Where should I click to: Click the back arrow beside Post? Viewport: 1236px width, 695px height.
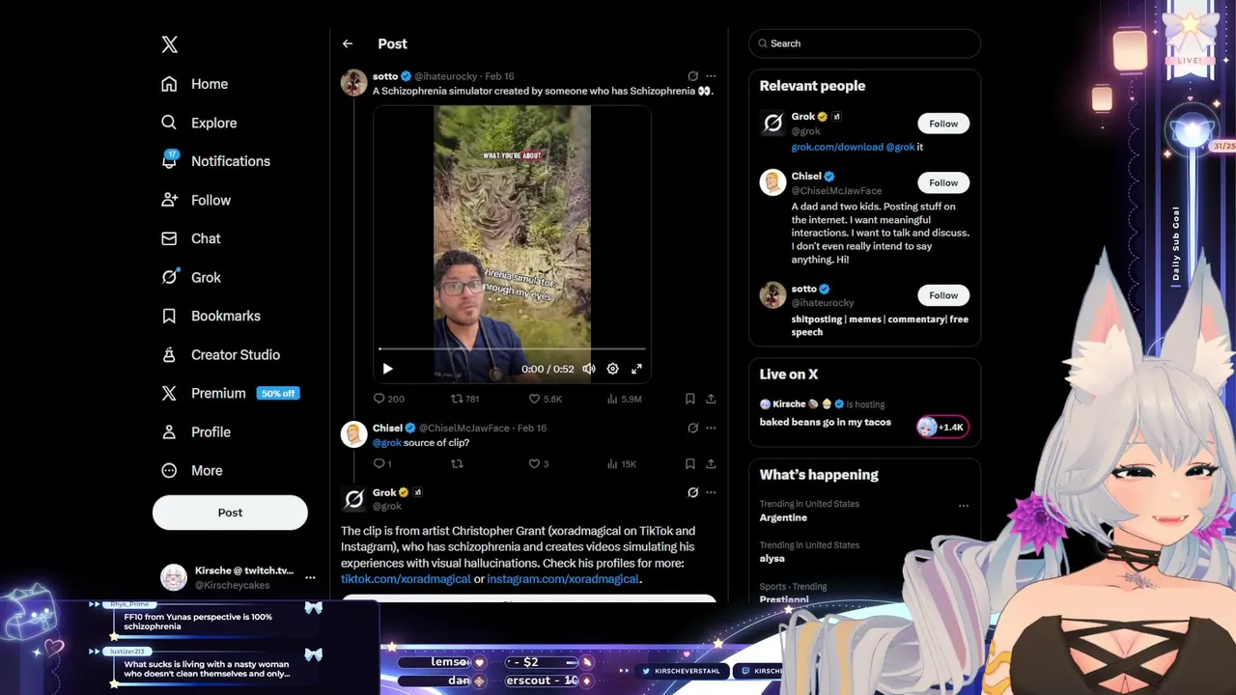click(x=348, y=43)
